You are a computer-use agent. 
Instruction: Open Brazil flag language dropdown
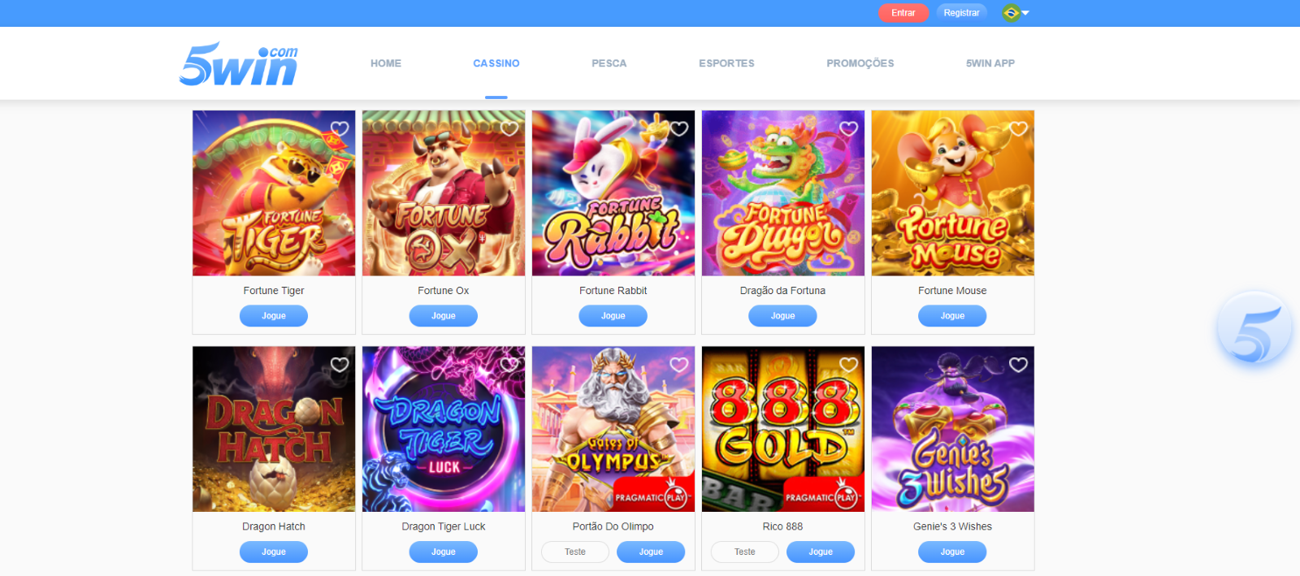[x=1011, y=13]
